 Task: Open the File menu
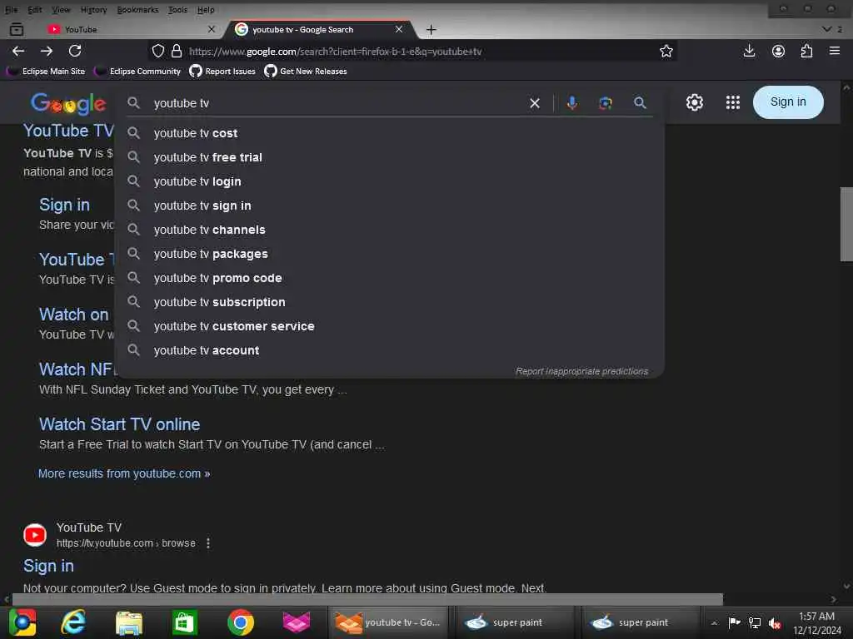tap(11, 10)
